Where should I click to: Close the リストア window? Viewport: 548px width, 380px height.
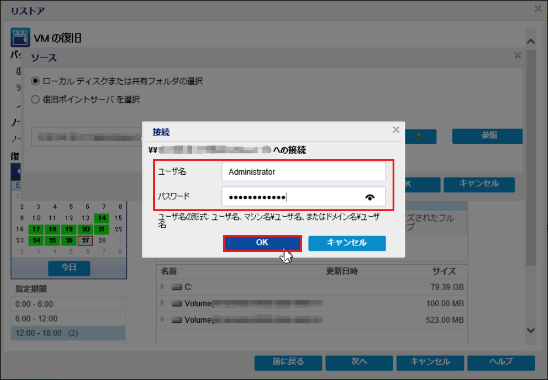click(538, 9)
